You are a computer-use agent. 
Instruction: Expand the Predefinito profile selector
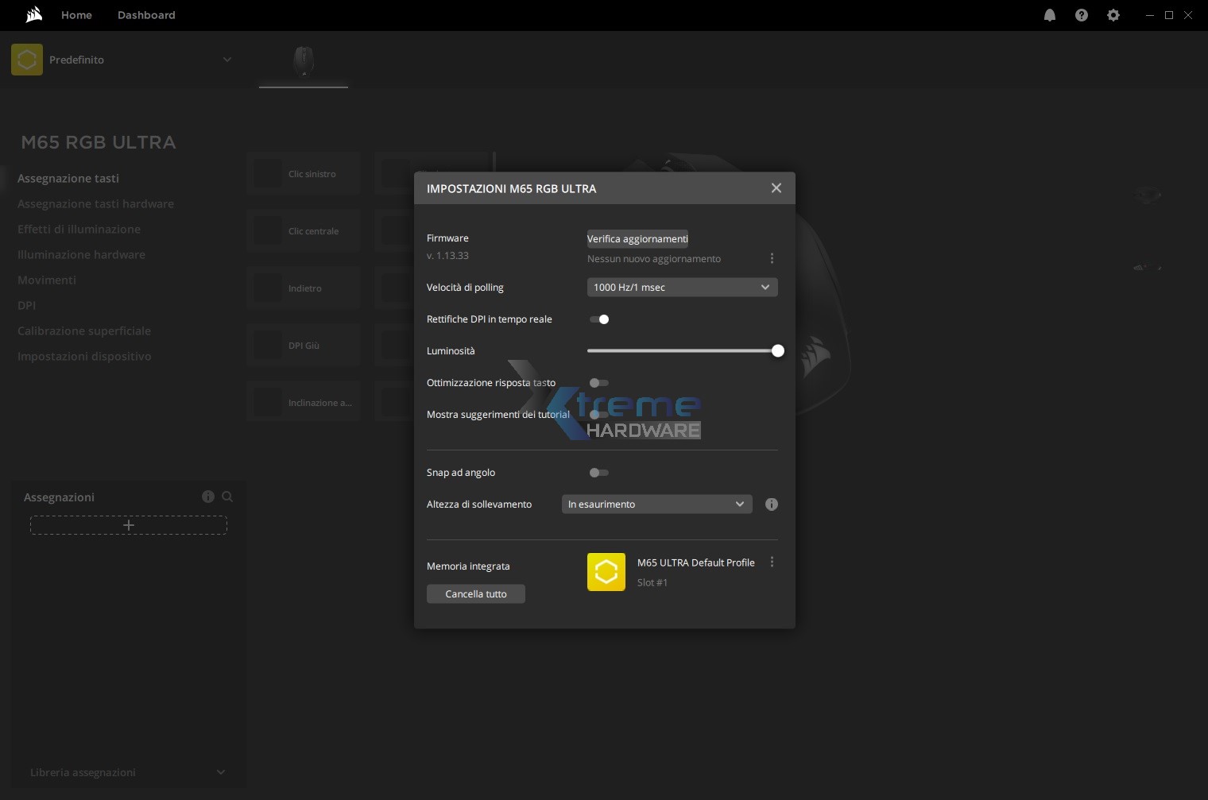point(227,60)
